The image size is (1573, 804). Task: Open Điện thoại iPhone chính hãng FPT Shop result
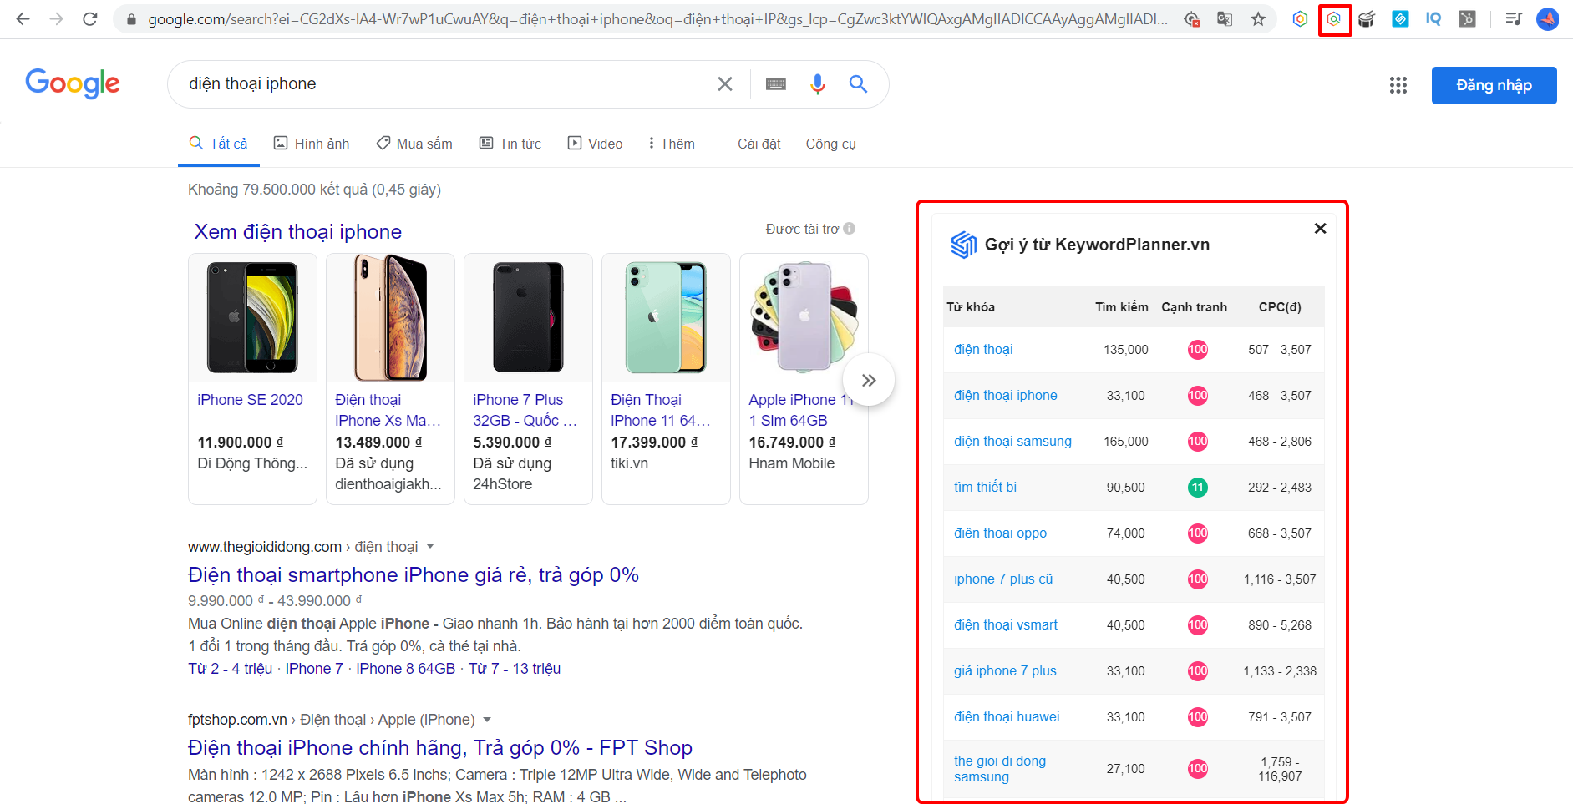pos(440,747)
